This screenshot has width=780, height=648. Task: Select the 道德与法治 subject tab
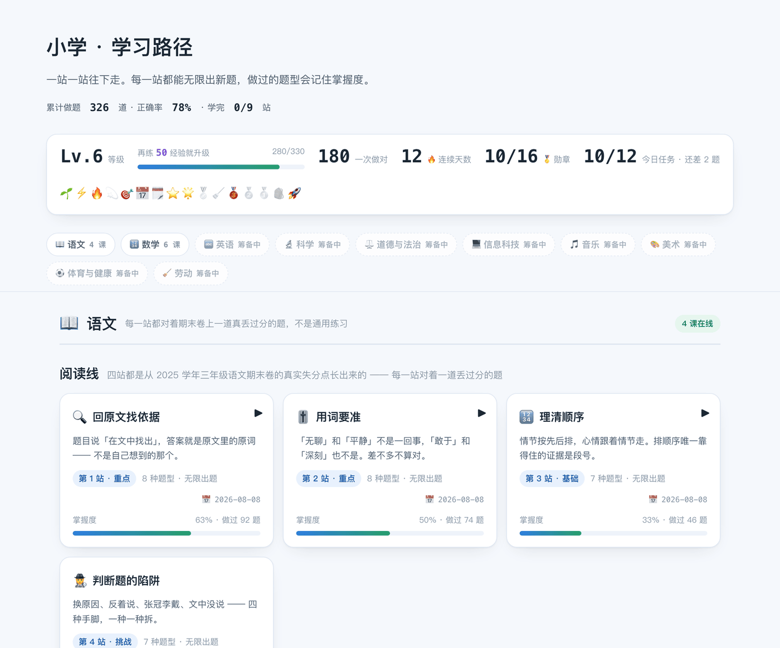coord(406,245)
